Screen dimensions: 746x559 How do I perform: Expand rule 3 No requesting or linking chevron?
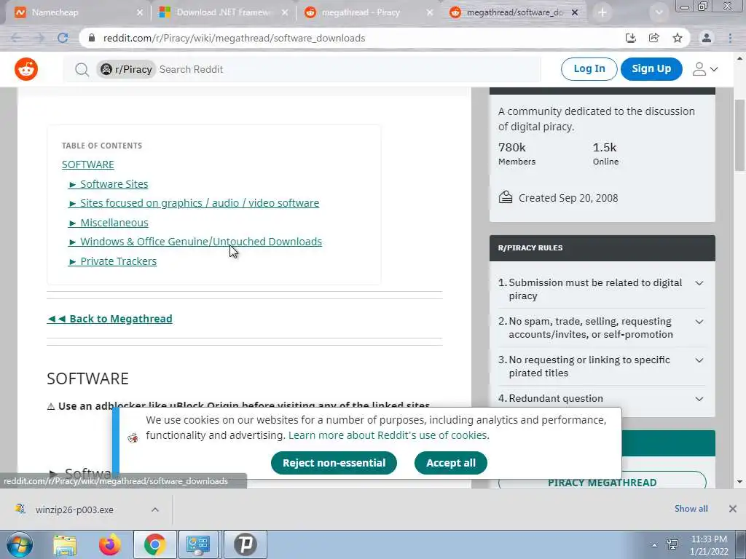pyautogui.click(x=699, y=360)
